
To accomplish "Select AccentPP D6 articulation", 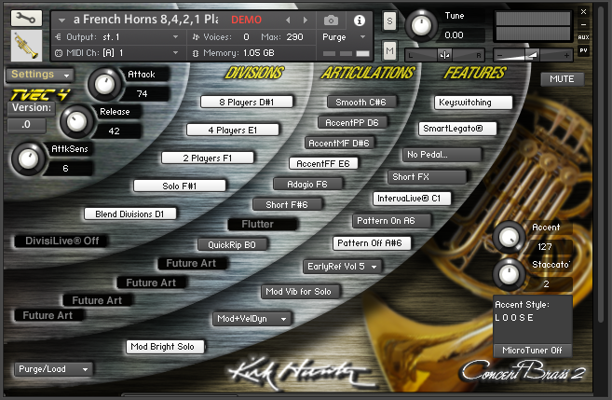I will pos(352,123).
